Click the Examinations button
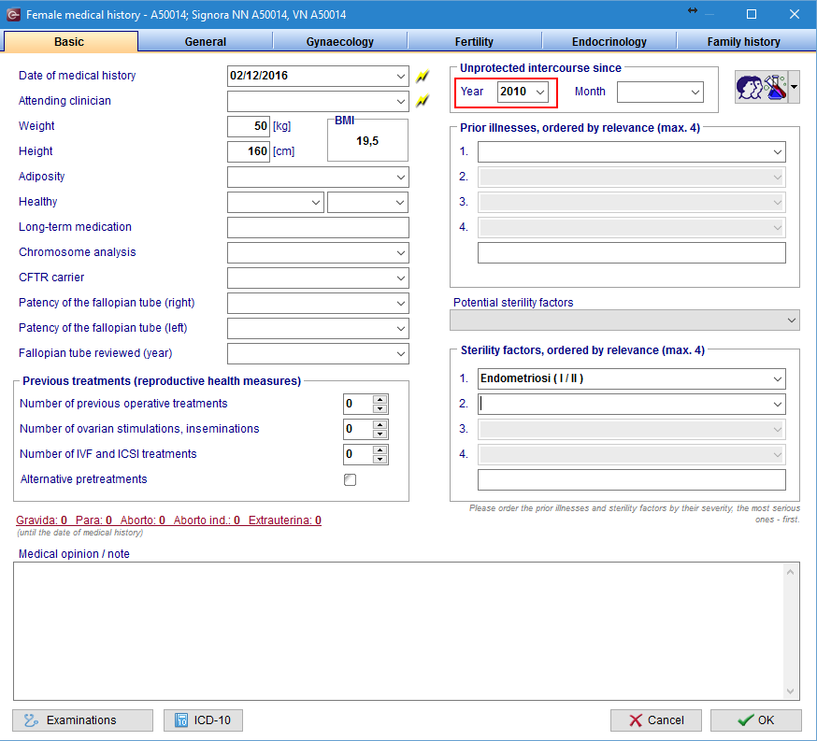The height and width of the screenshot is (741, 817). 83,720
